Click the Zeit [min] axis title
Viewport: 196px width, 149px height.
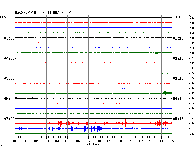pos(93,144)
